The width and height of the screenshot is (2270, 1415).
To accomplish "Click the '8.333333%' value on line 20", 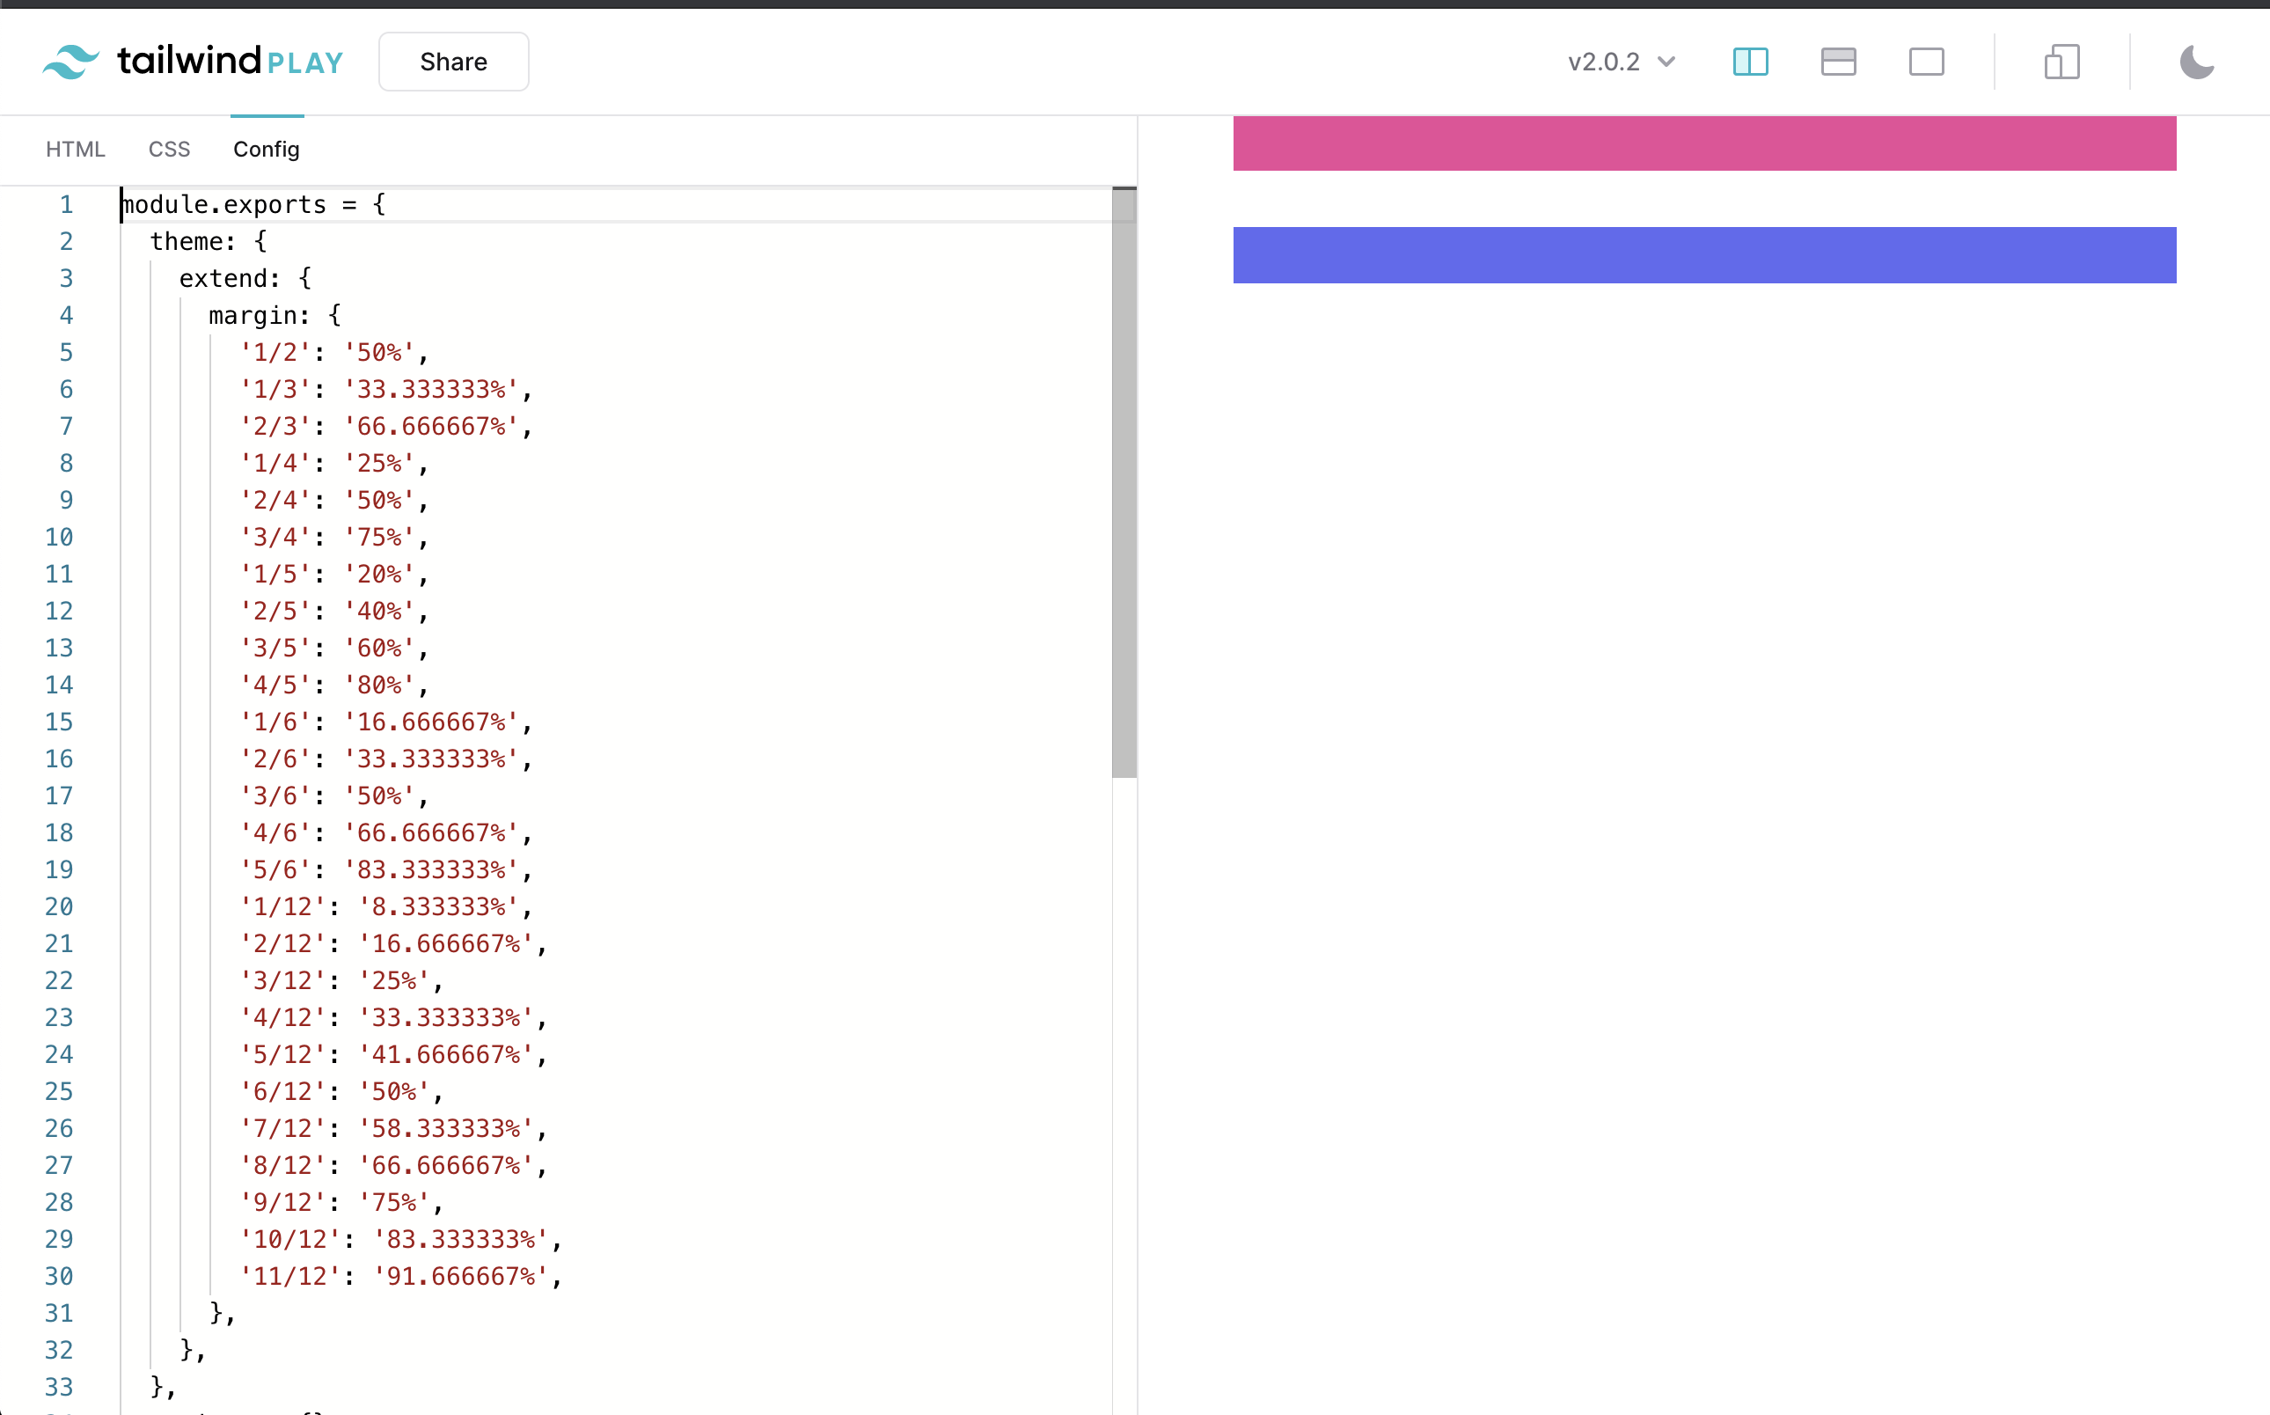I will (x=439, y=907).
